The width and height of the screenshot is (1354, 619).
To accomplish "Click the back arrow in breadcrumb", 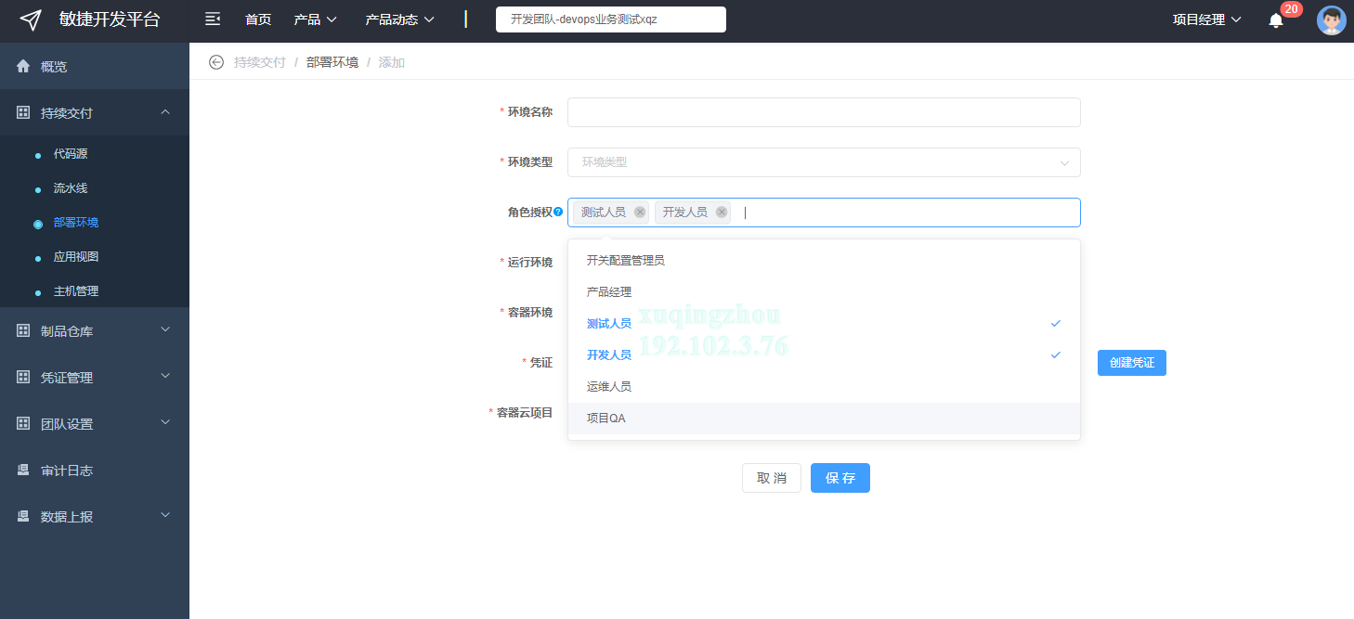I will (216, 62).
